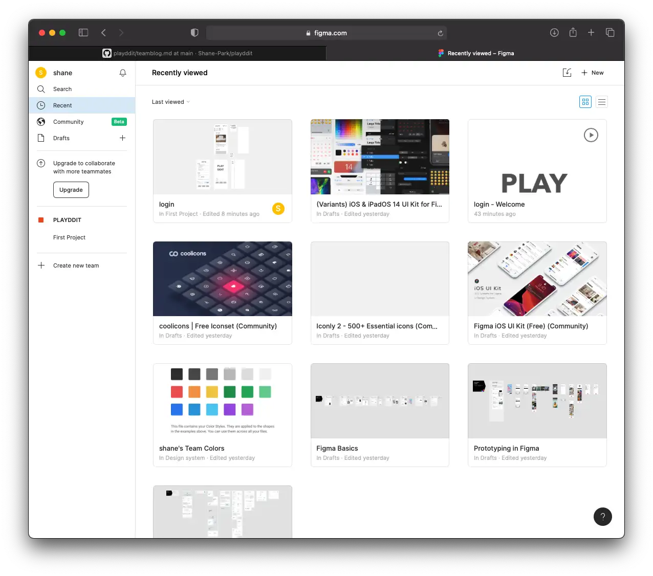
Task: Open Drafts in the sidebar
Action: tap(82, 138)
